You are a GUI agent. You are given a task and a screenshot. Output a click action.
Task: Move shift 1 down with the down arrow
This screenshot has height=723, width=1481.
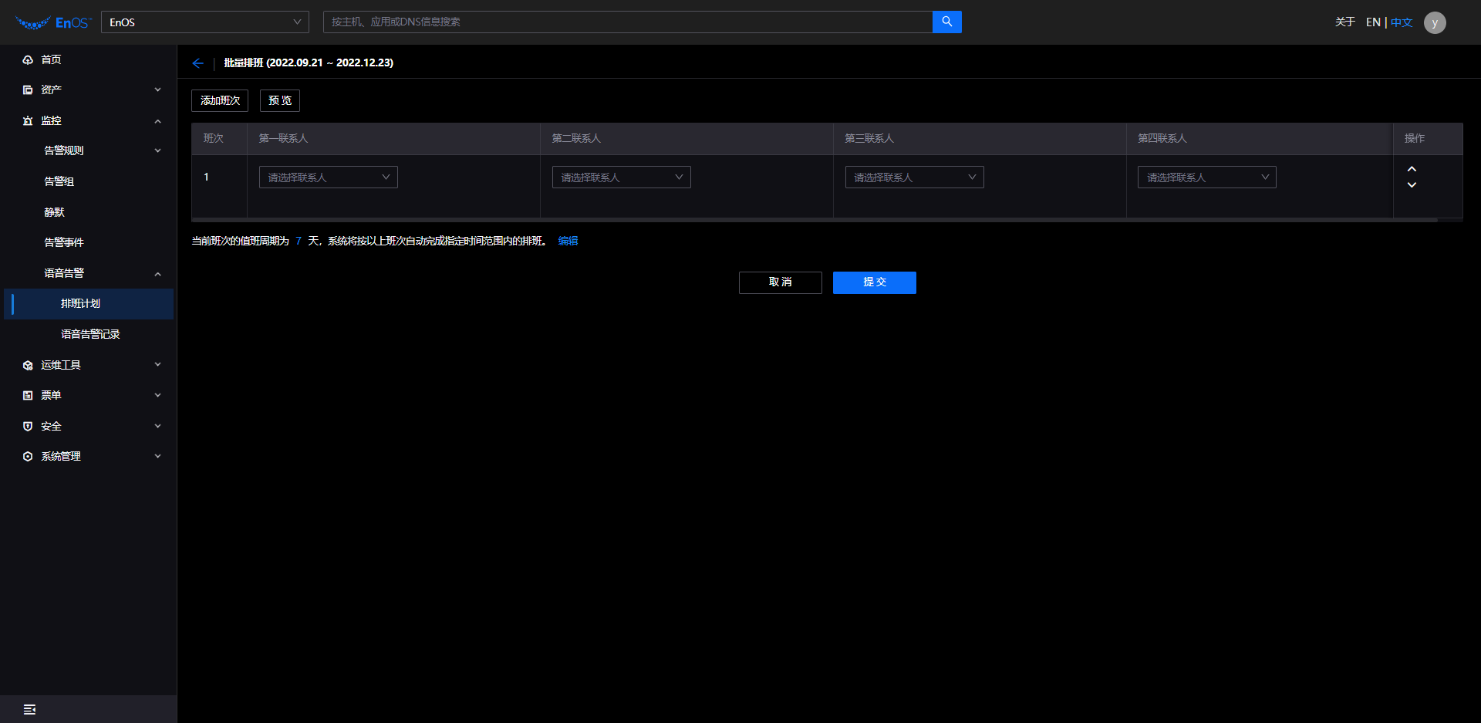(1412, 185)
